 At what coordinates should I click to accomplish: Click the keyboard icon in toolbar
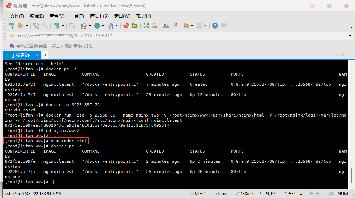pos(166,26)
